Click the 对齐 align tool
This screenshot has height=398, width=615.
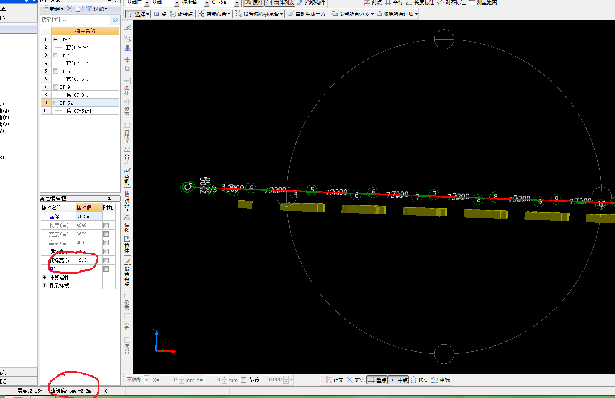pos(127,200)
